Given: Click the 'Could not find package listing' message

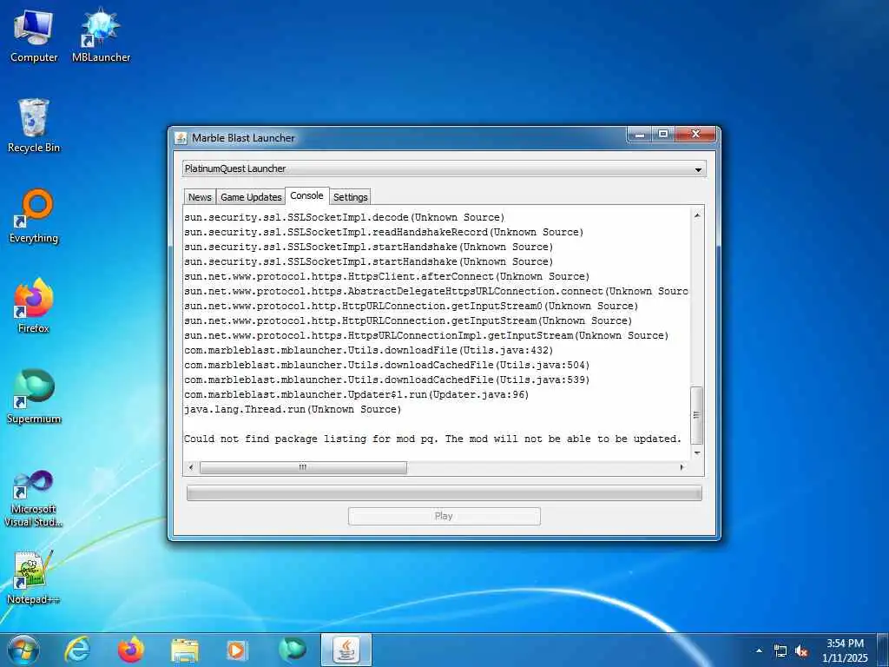Looking at the screenshot, I should 432,439.
